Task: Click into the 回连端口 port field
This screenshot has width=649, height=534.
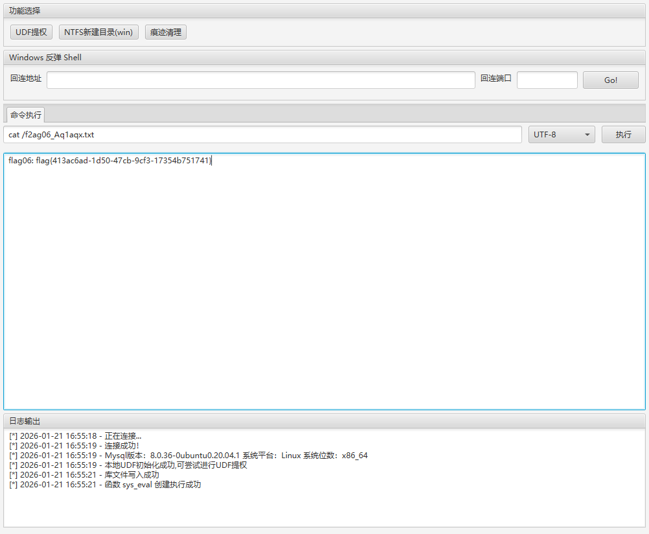Action: click(547, 80)
